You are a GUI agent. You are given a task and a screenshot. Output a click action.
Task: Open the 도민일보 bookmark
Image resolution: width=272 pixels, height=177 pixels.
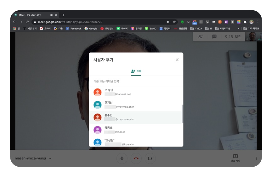click(107, 29)
